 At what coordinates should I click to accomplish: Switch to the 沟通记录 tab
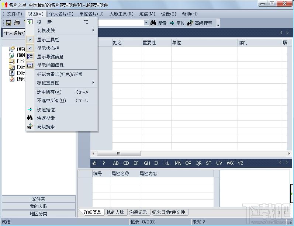pyautogui.click(x=138, y=212)
